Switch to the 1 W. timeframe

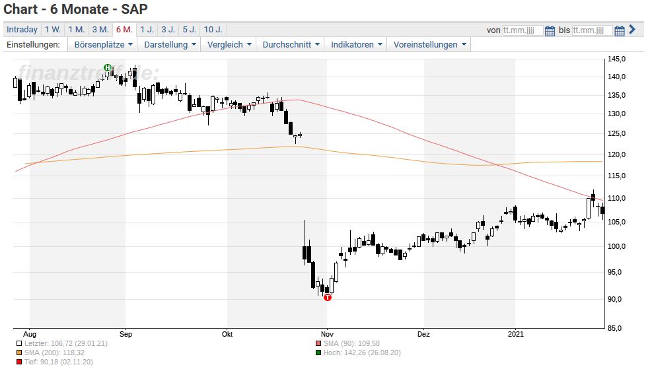coord(53,30)
